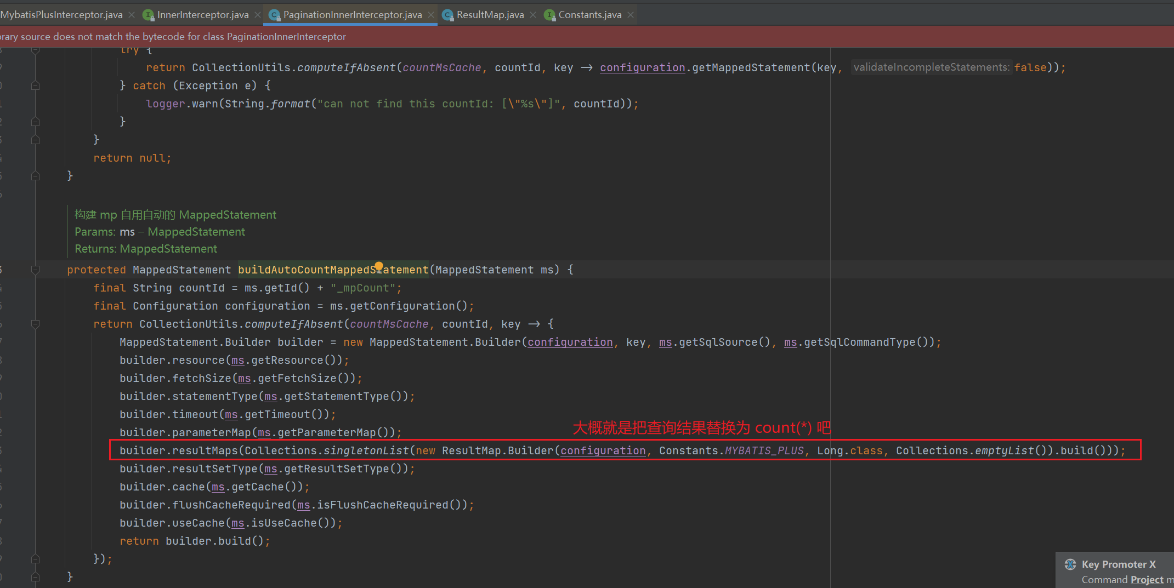
Task: Close the MybatisPlusInterceptor.java tab
Action: pyautogui.click(x=132, y=15)
